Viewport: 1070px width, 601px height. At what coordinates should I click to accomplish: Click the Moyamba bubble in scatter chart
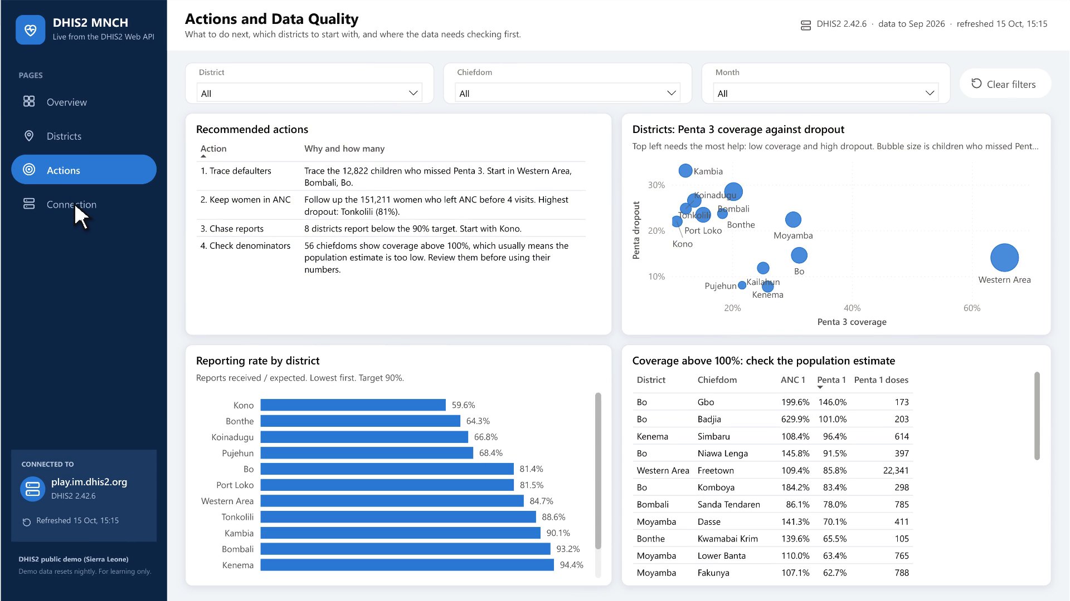click(793, 219)
